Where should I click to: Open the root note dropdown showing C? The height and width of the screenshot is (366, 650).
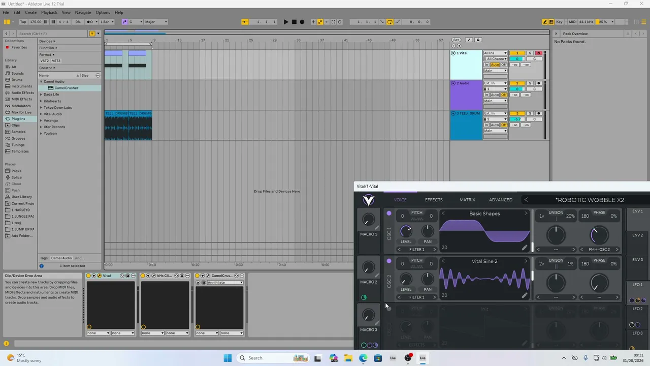135,22
